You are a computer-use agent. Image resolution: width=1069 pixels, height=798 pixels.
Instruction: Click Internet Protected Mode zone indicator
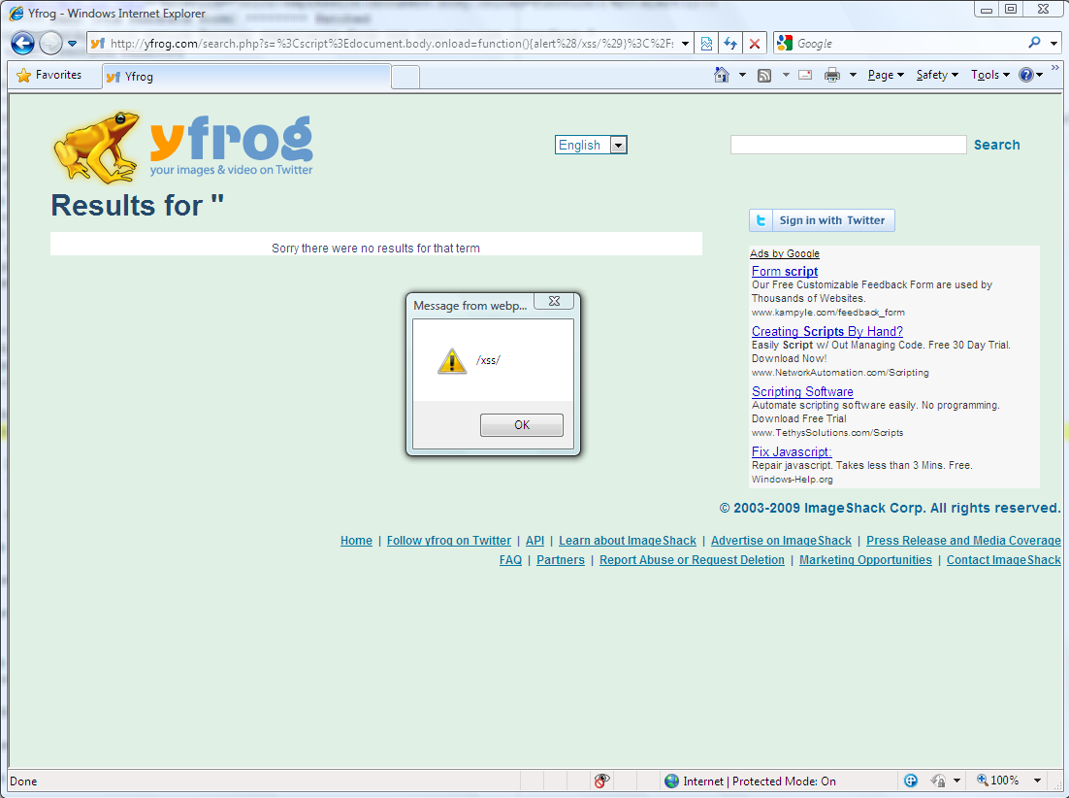[750, 781]
